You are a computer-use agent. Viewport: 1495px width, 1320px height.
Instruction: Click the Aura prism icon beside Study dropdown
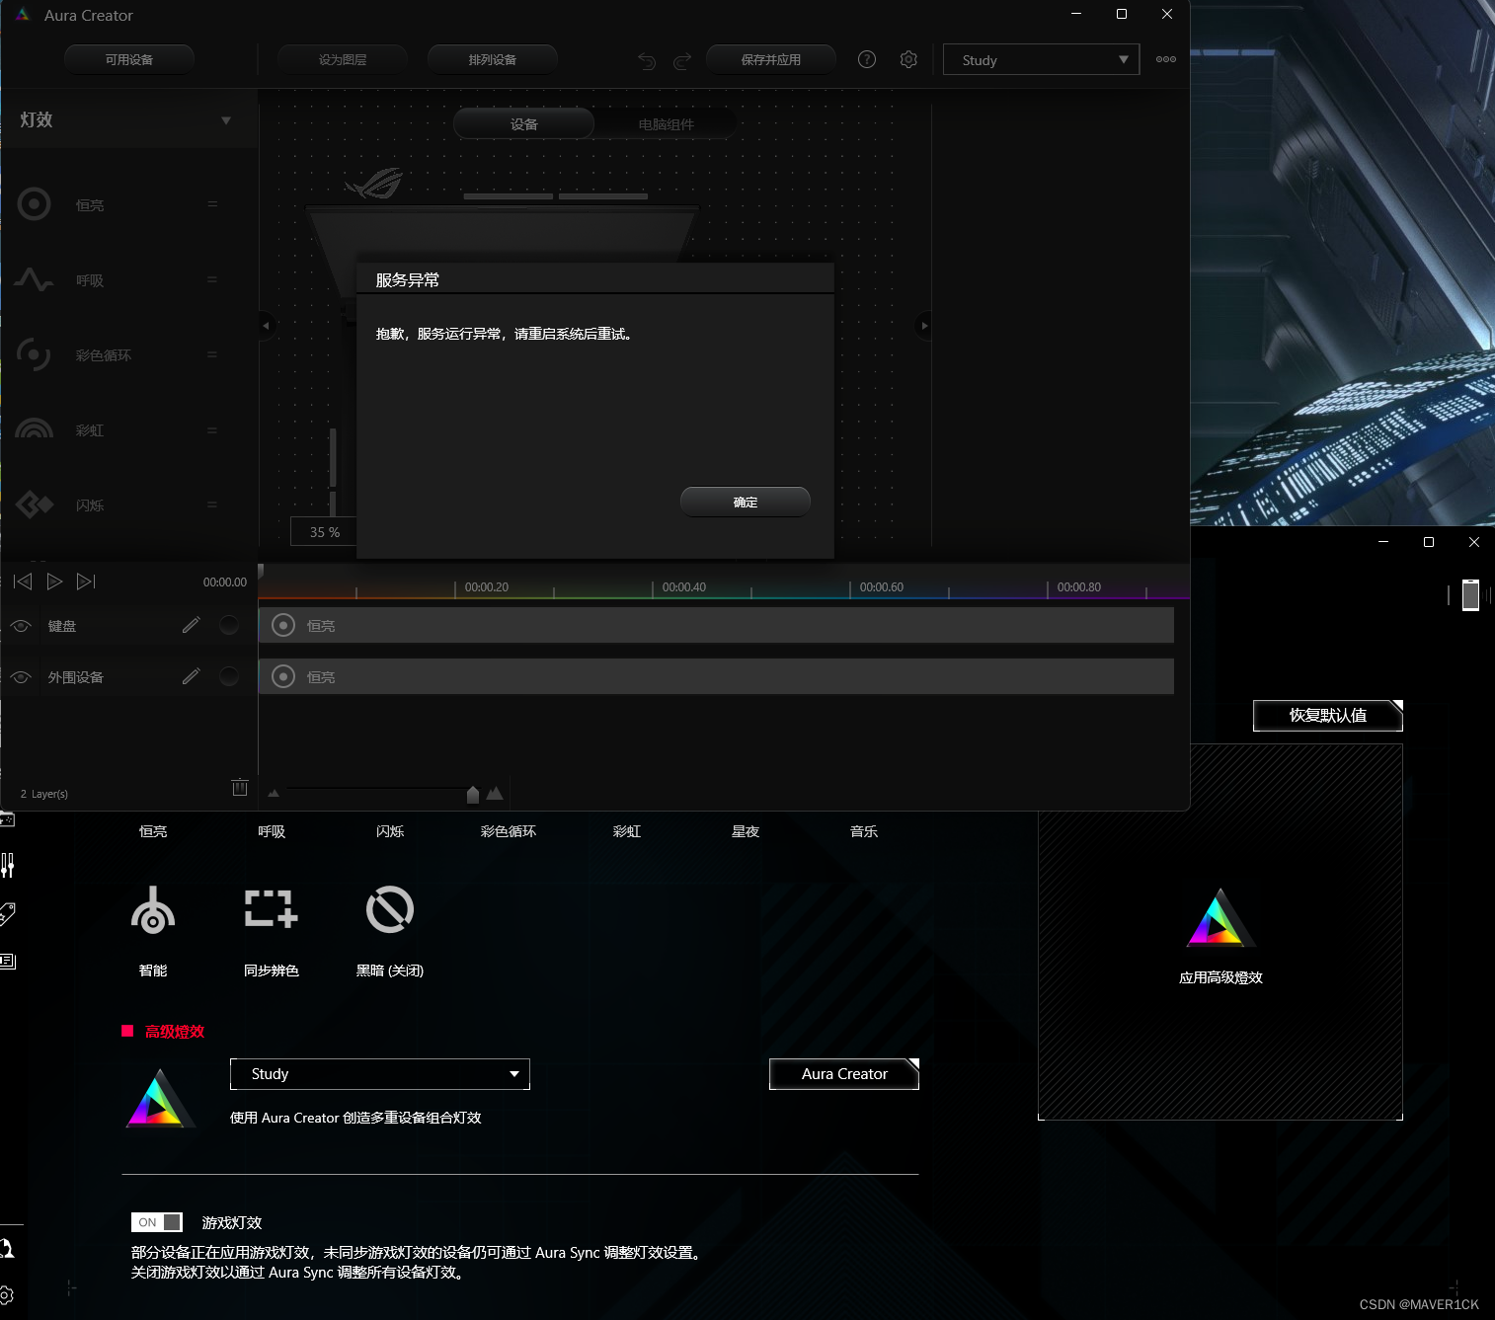159,1098
